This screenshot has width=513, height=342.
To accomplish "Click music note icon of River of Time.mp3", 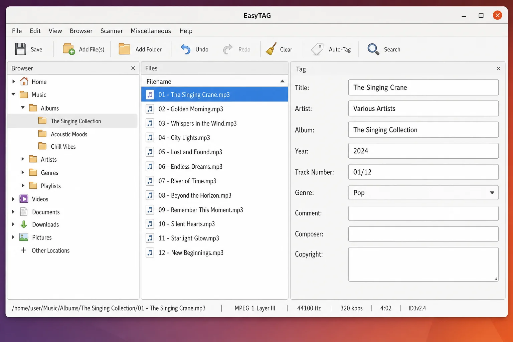I will pos(150,181).
